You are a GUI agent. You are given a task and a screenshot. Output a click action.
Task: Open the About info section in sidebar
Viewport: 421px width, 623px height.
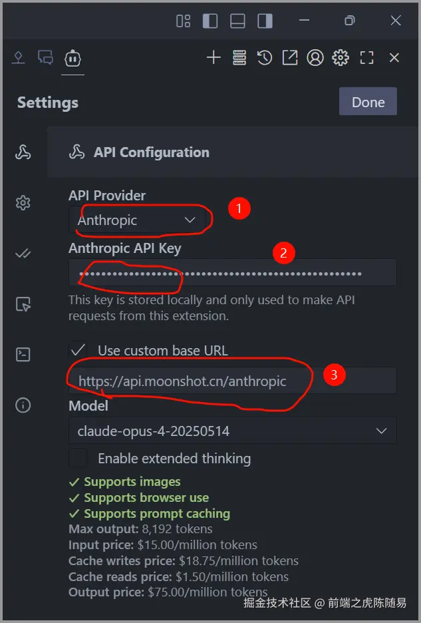coord(23,405)
